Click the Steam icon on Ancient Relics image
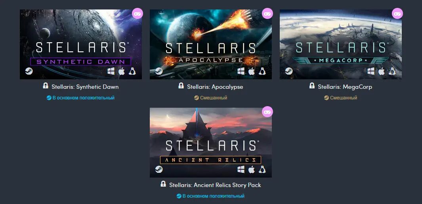 click(x=159, y=169)
